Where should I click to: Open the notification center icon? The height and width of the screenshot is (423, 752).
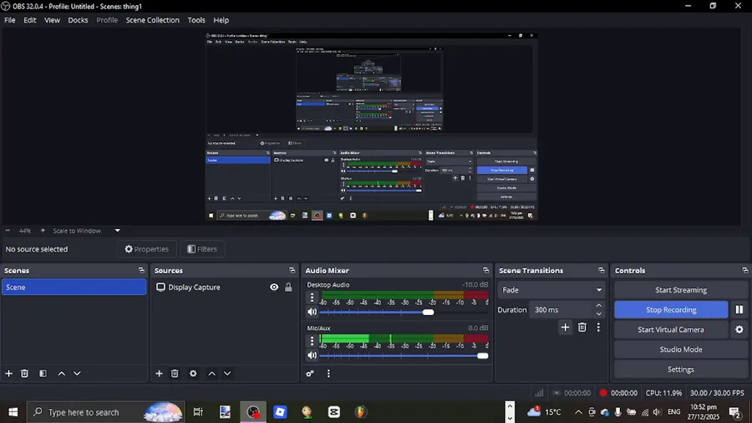tap(734, 412)
